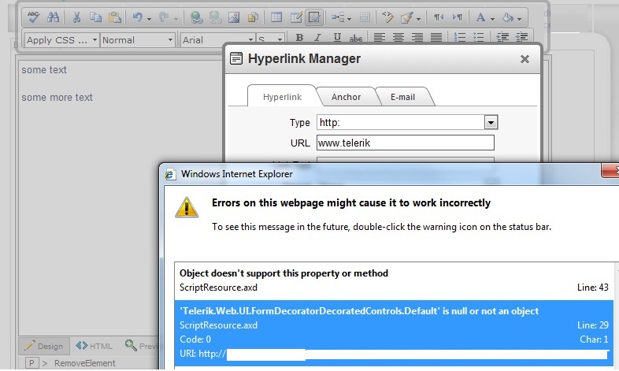Image resolution: width=619 pixels, height=371 pixels.
Task: Insert a numbered list
Action: click(459, 38)
